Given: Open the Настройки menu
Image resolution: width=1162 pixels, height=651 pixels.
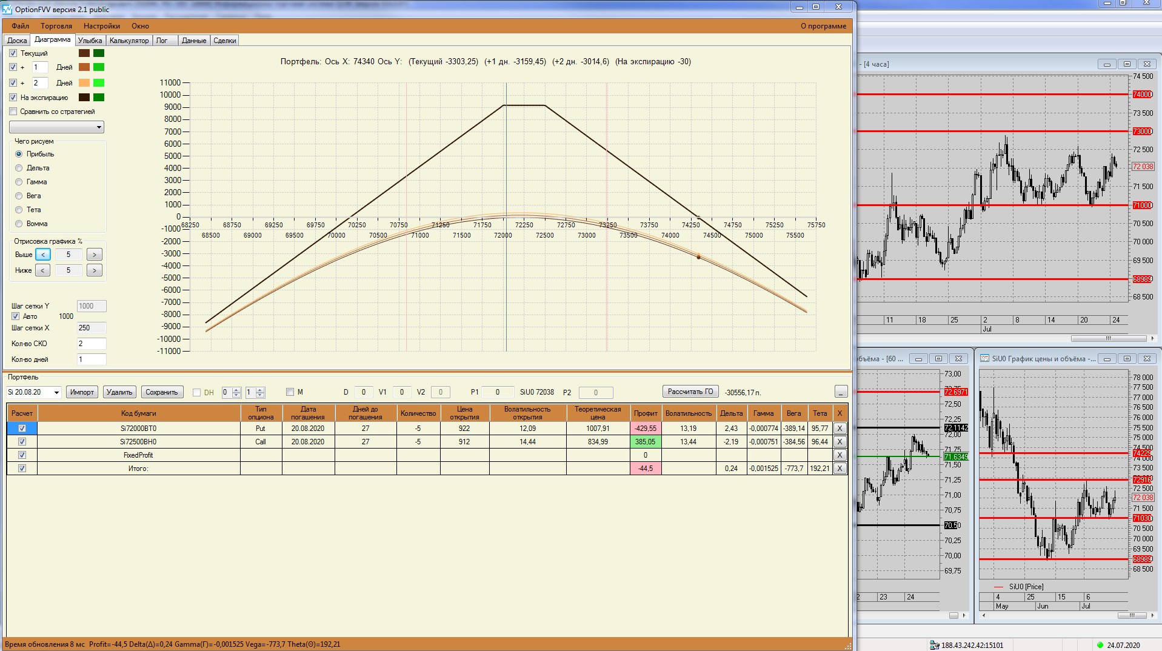Looking at the screenshot, I should pos(102,26).
